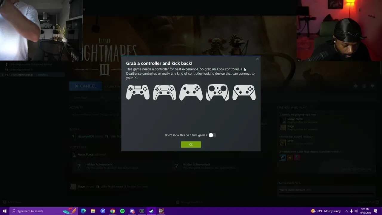Open Discord from taskbar
Screen dimensions: 382x215
(x=132, y=211)
